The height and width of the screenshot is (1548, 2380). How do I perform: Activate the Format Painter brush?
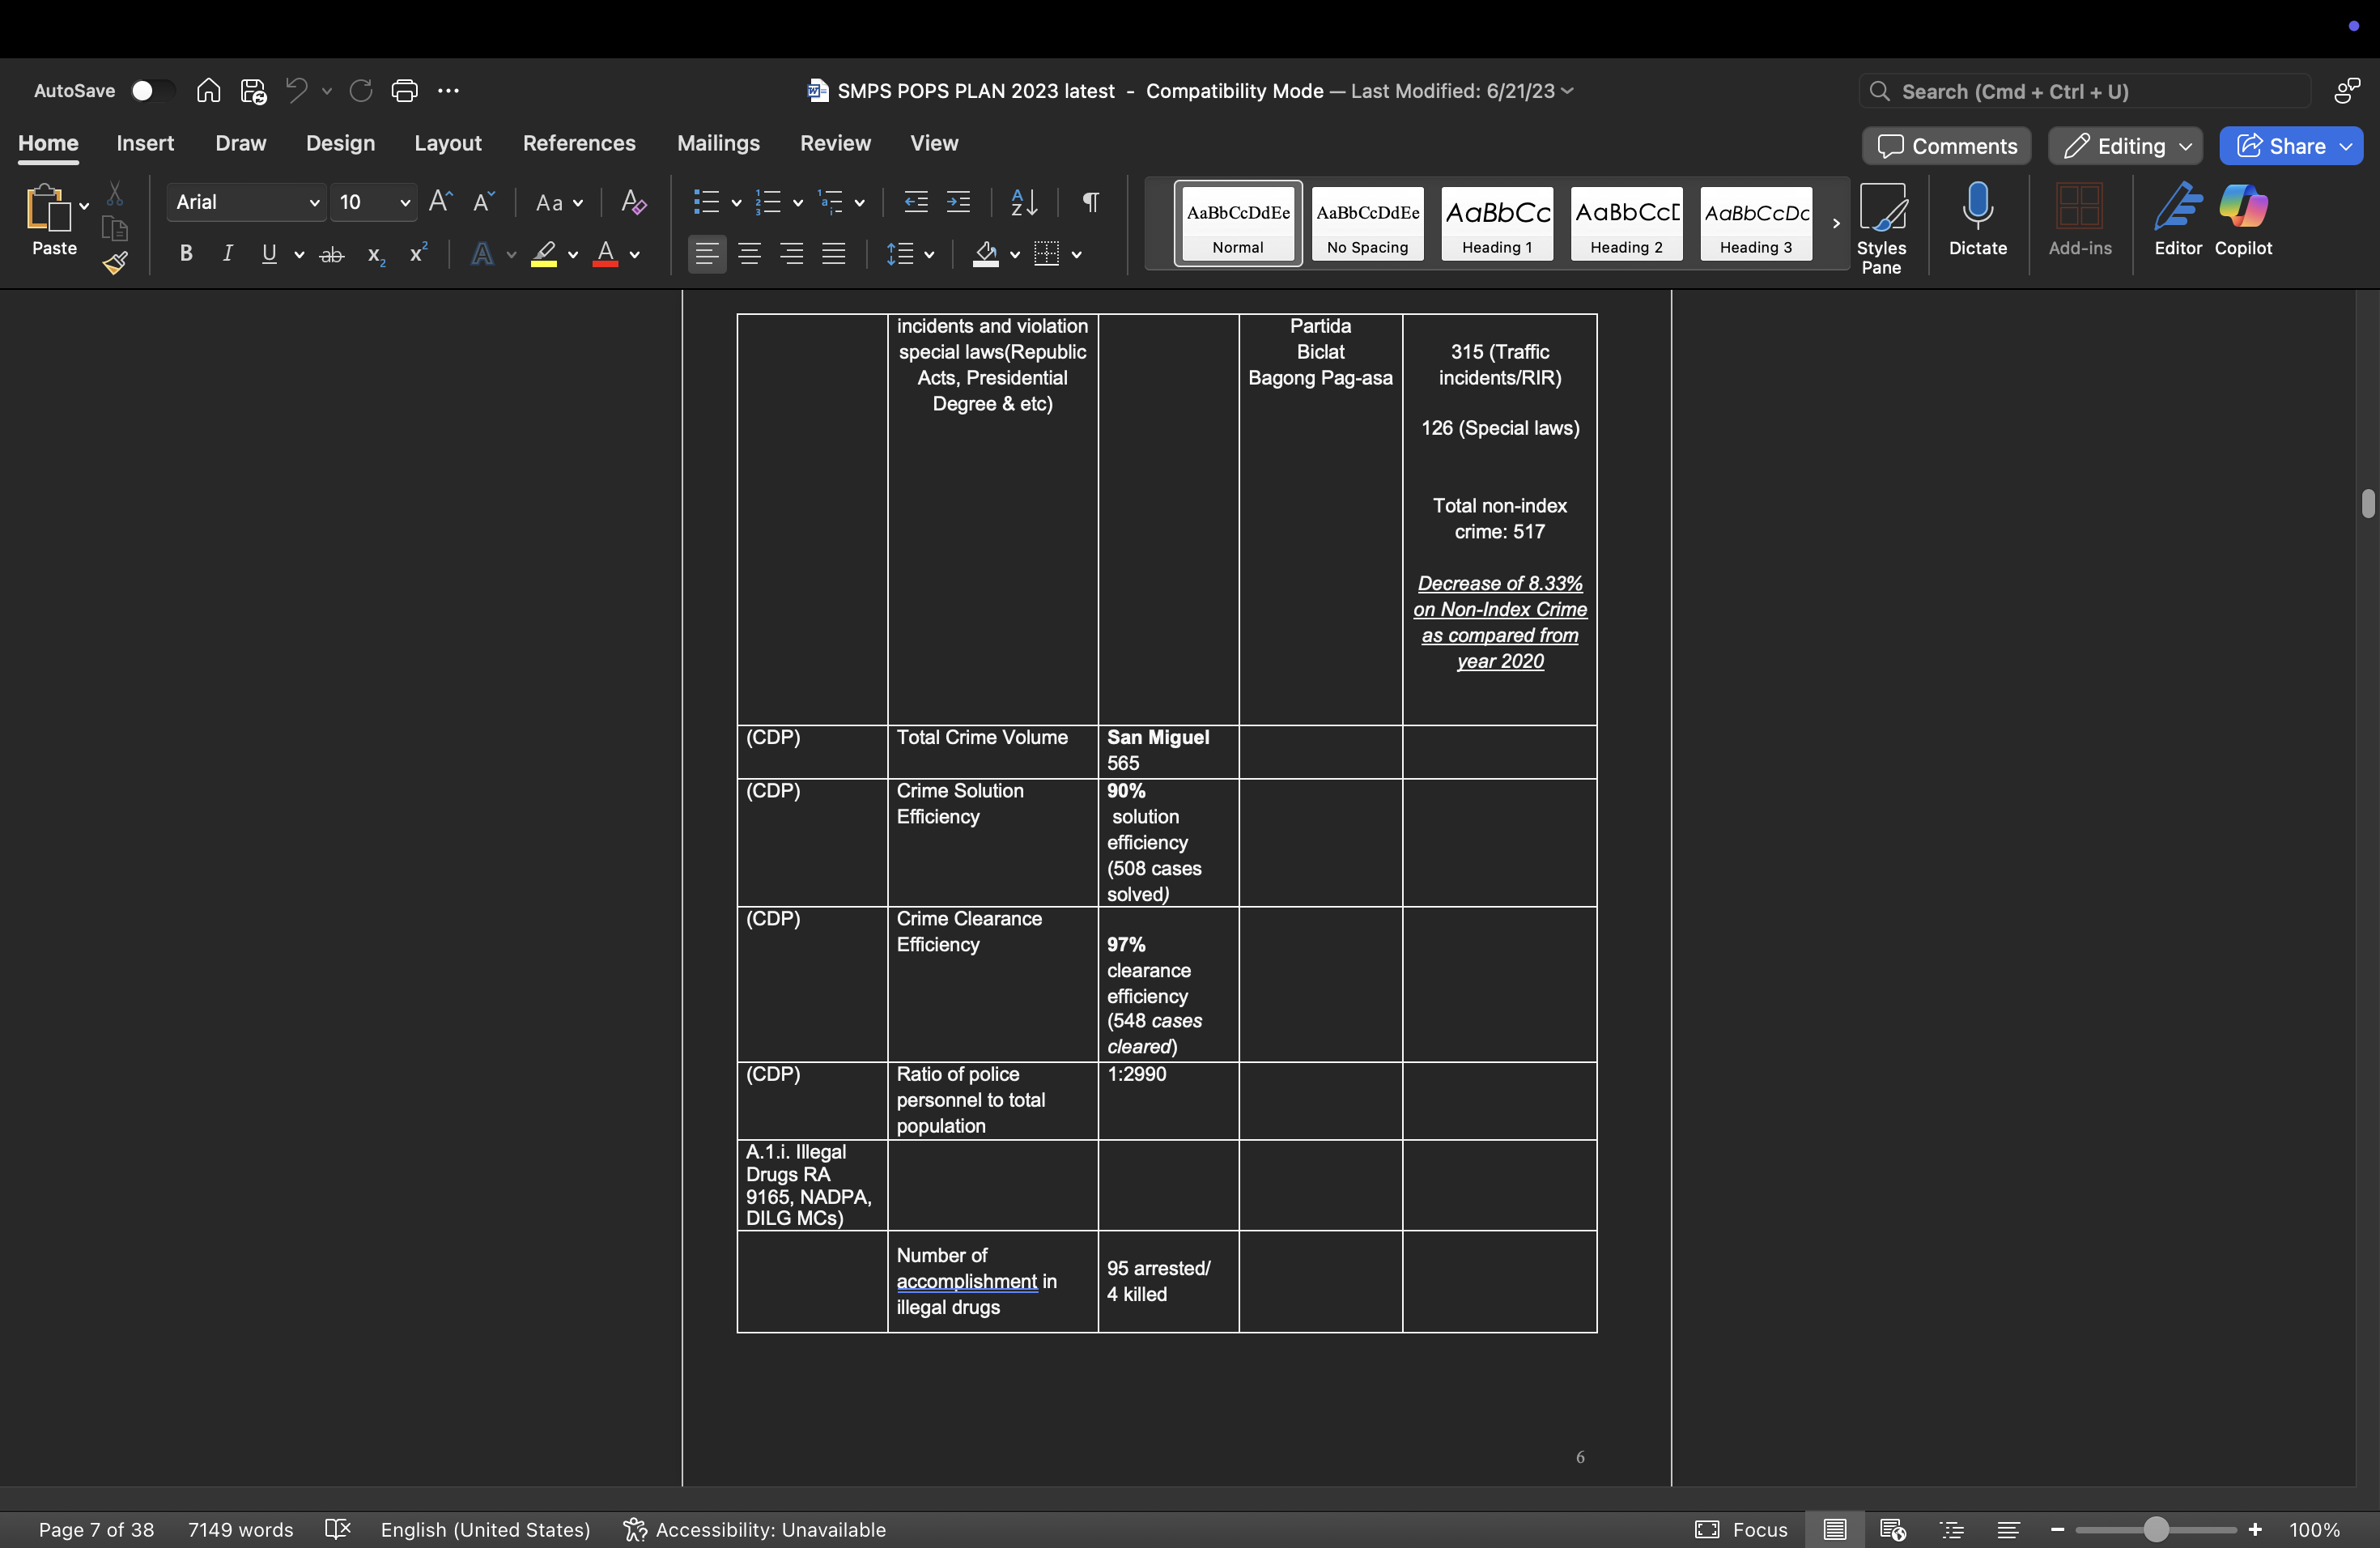click(115, 263)
